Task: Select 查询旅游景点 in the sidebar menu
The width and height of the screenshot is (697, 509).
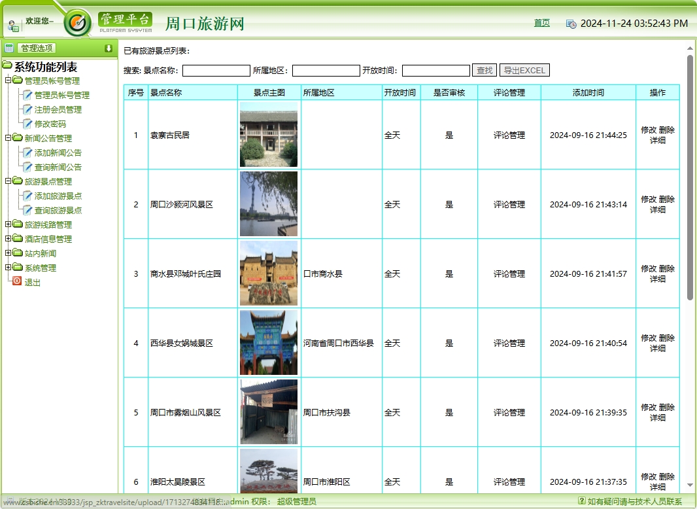Action: pyautogui.click(x=58, y=210)
